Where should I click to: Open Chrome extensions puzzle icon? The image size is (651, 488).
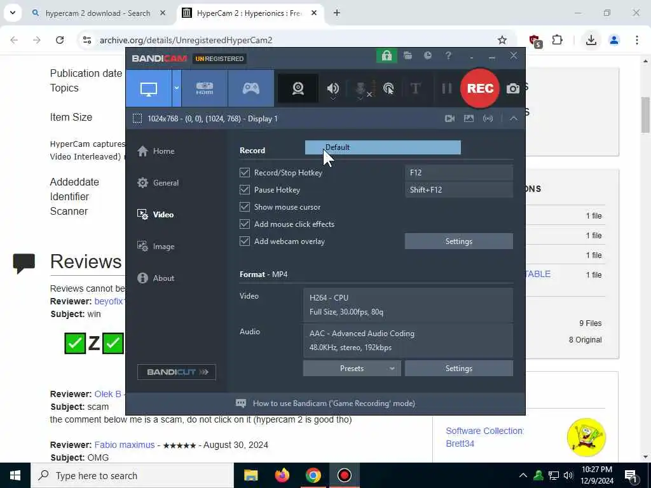point(557,40)
